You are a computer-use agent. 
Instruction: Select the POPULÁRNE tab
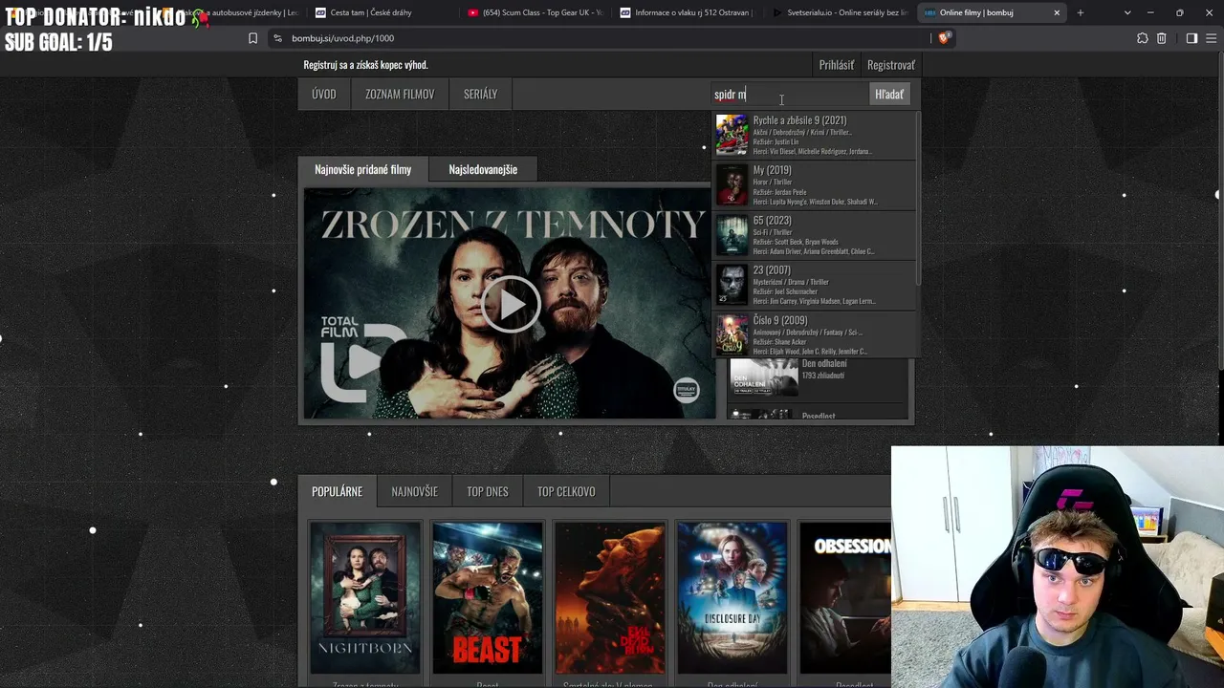(x=337, y=491)
